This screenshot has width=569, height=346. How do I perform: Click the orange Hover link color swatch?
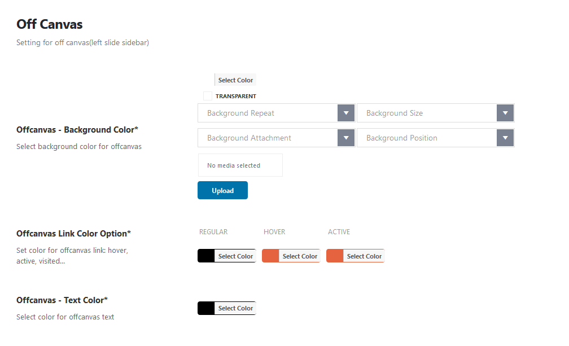point(270,256)
